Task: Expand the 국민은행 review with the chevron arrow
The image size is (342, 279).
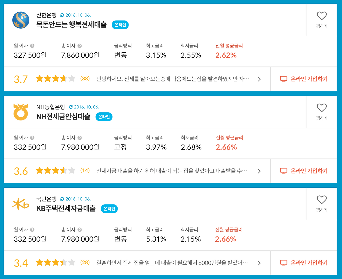Action: (259, 263)
